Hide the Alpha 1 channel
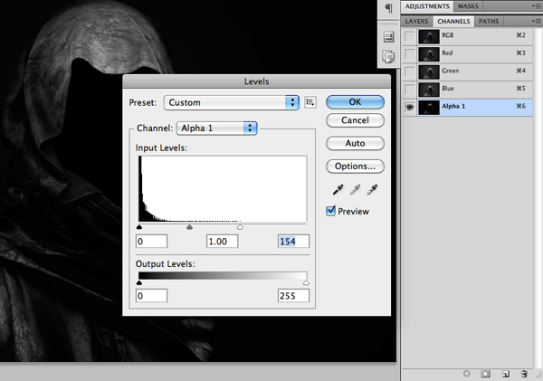Screen dimensions: 543x381 (410, 106)
